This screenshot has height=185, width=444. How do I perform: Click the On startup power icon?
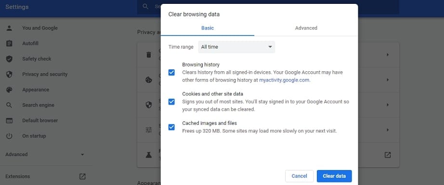point(9,136)
